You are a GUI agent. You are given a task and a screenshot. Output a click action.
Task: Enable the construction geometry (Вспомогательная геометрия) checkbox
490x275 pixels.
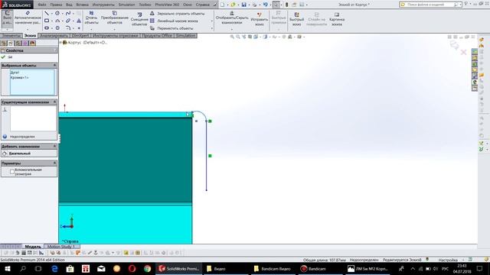tap(12, 172)
